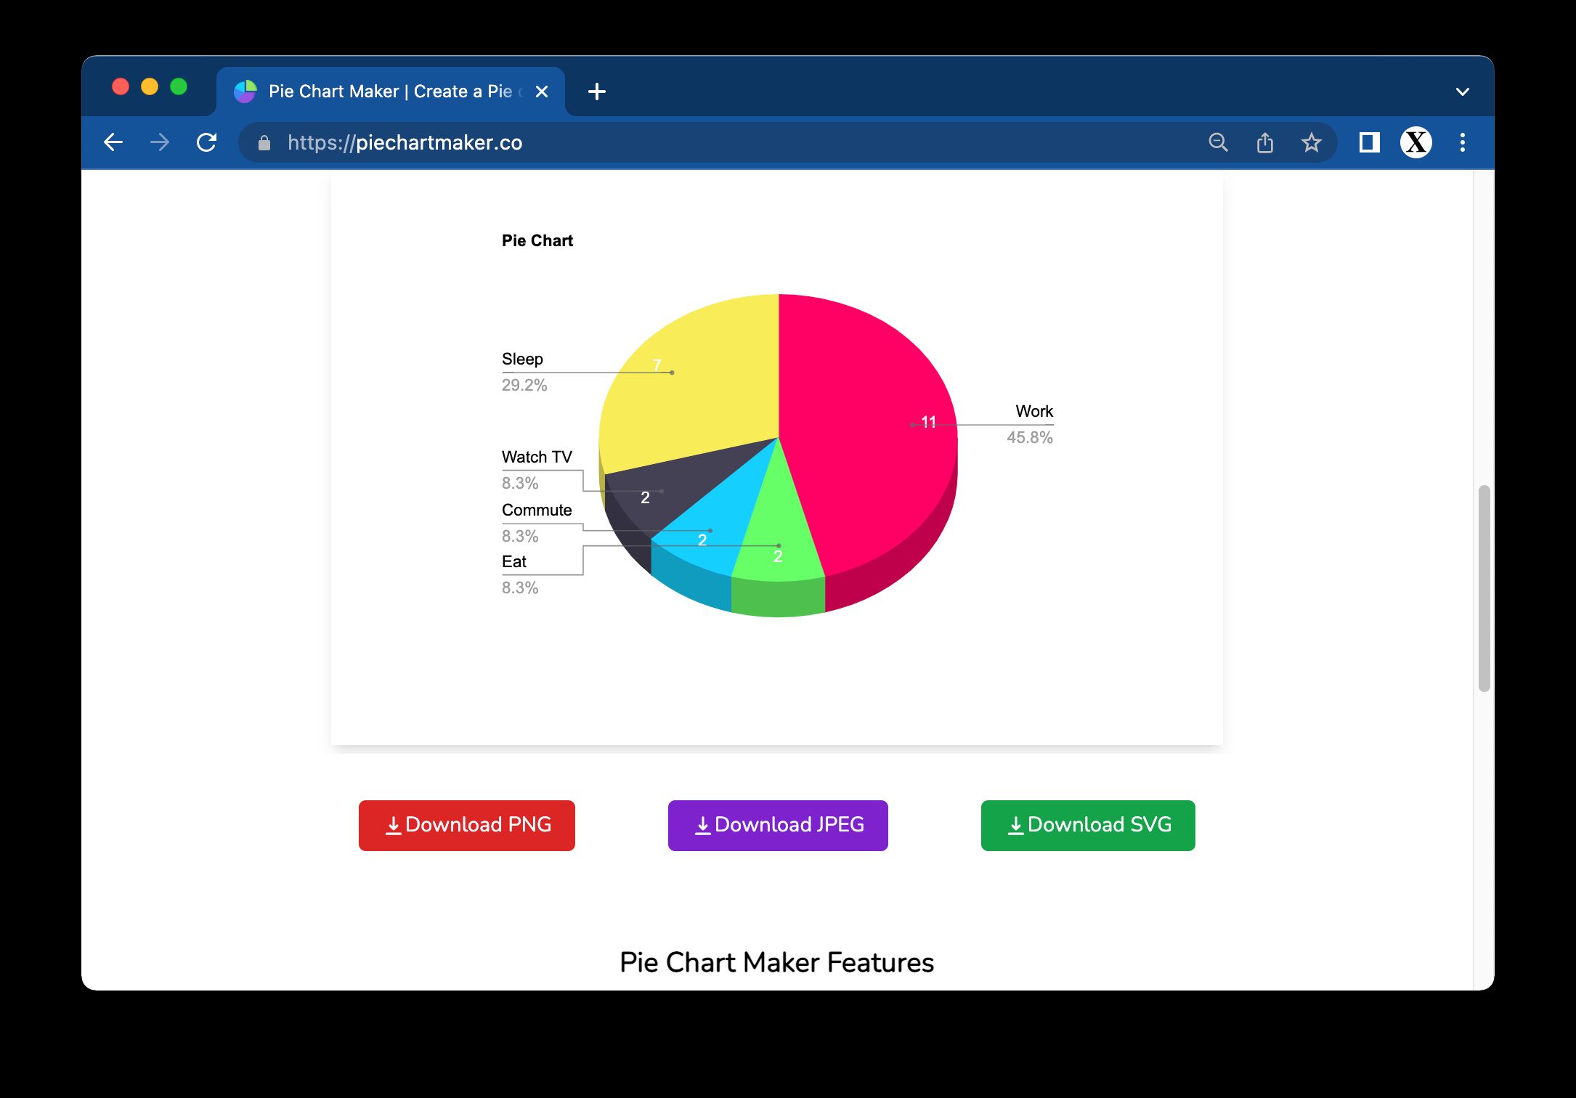
Task: Reload the page with the refresh icon
Action: tap(207, 142)
